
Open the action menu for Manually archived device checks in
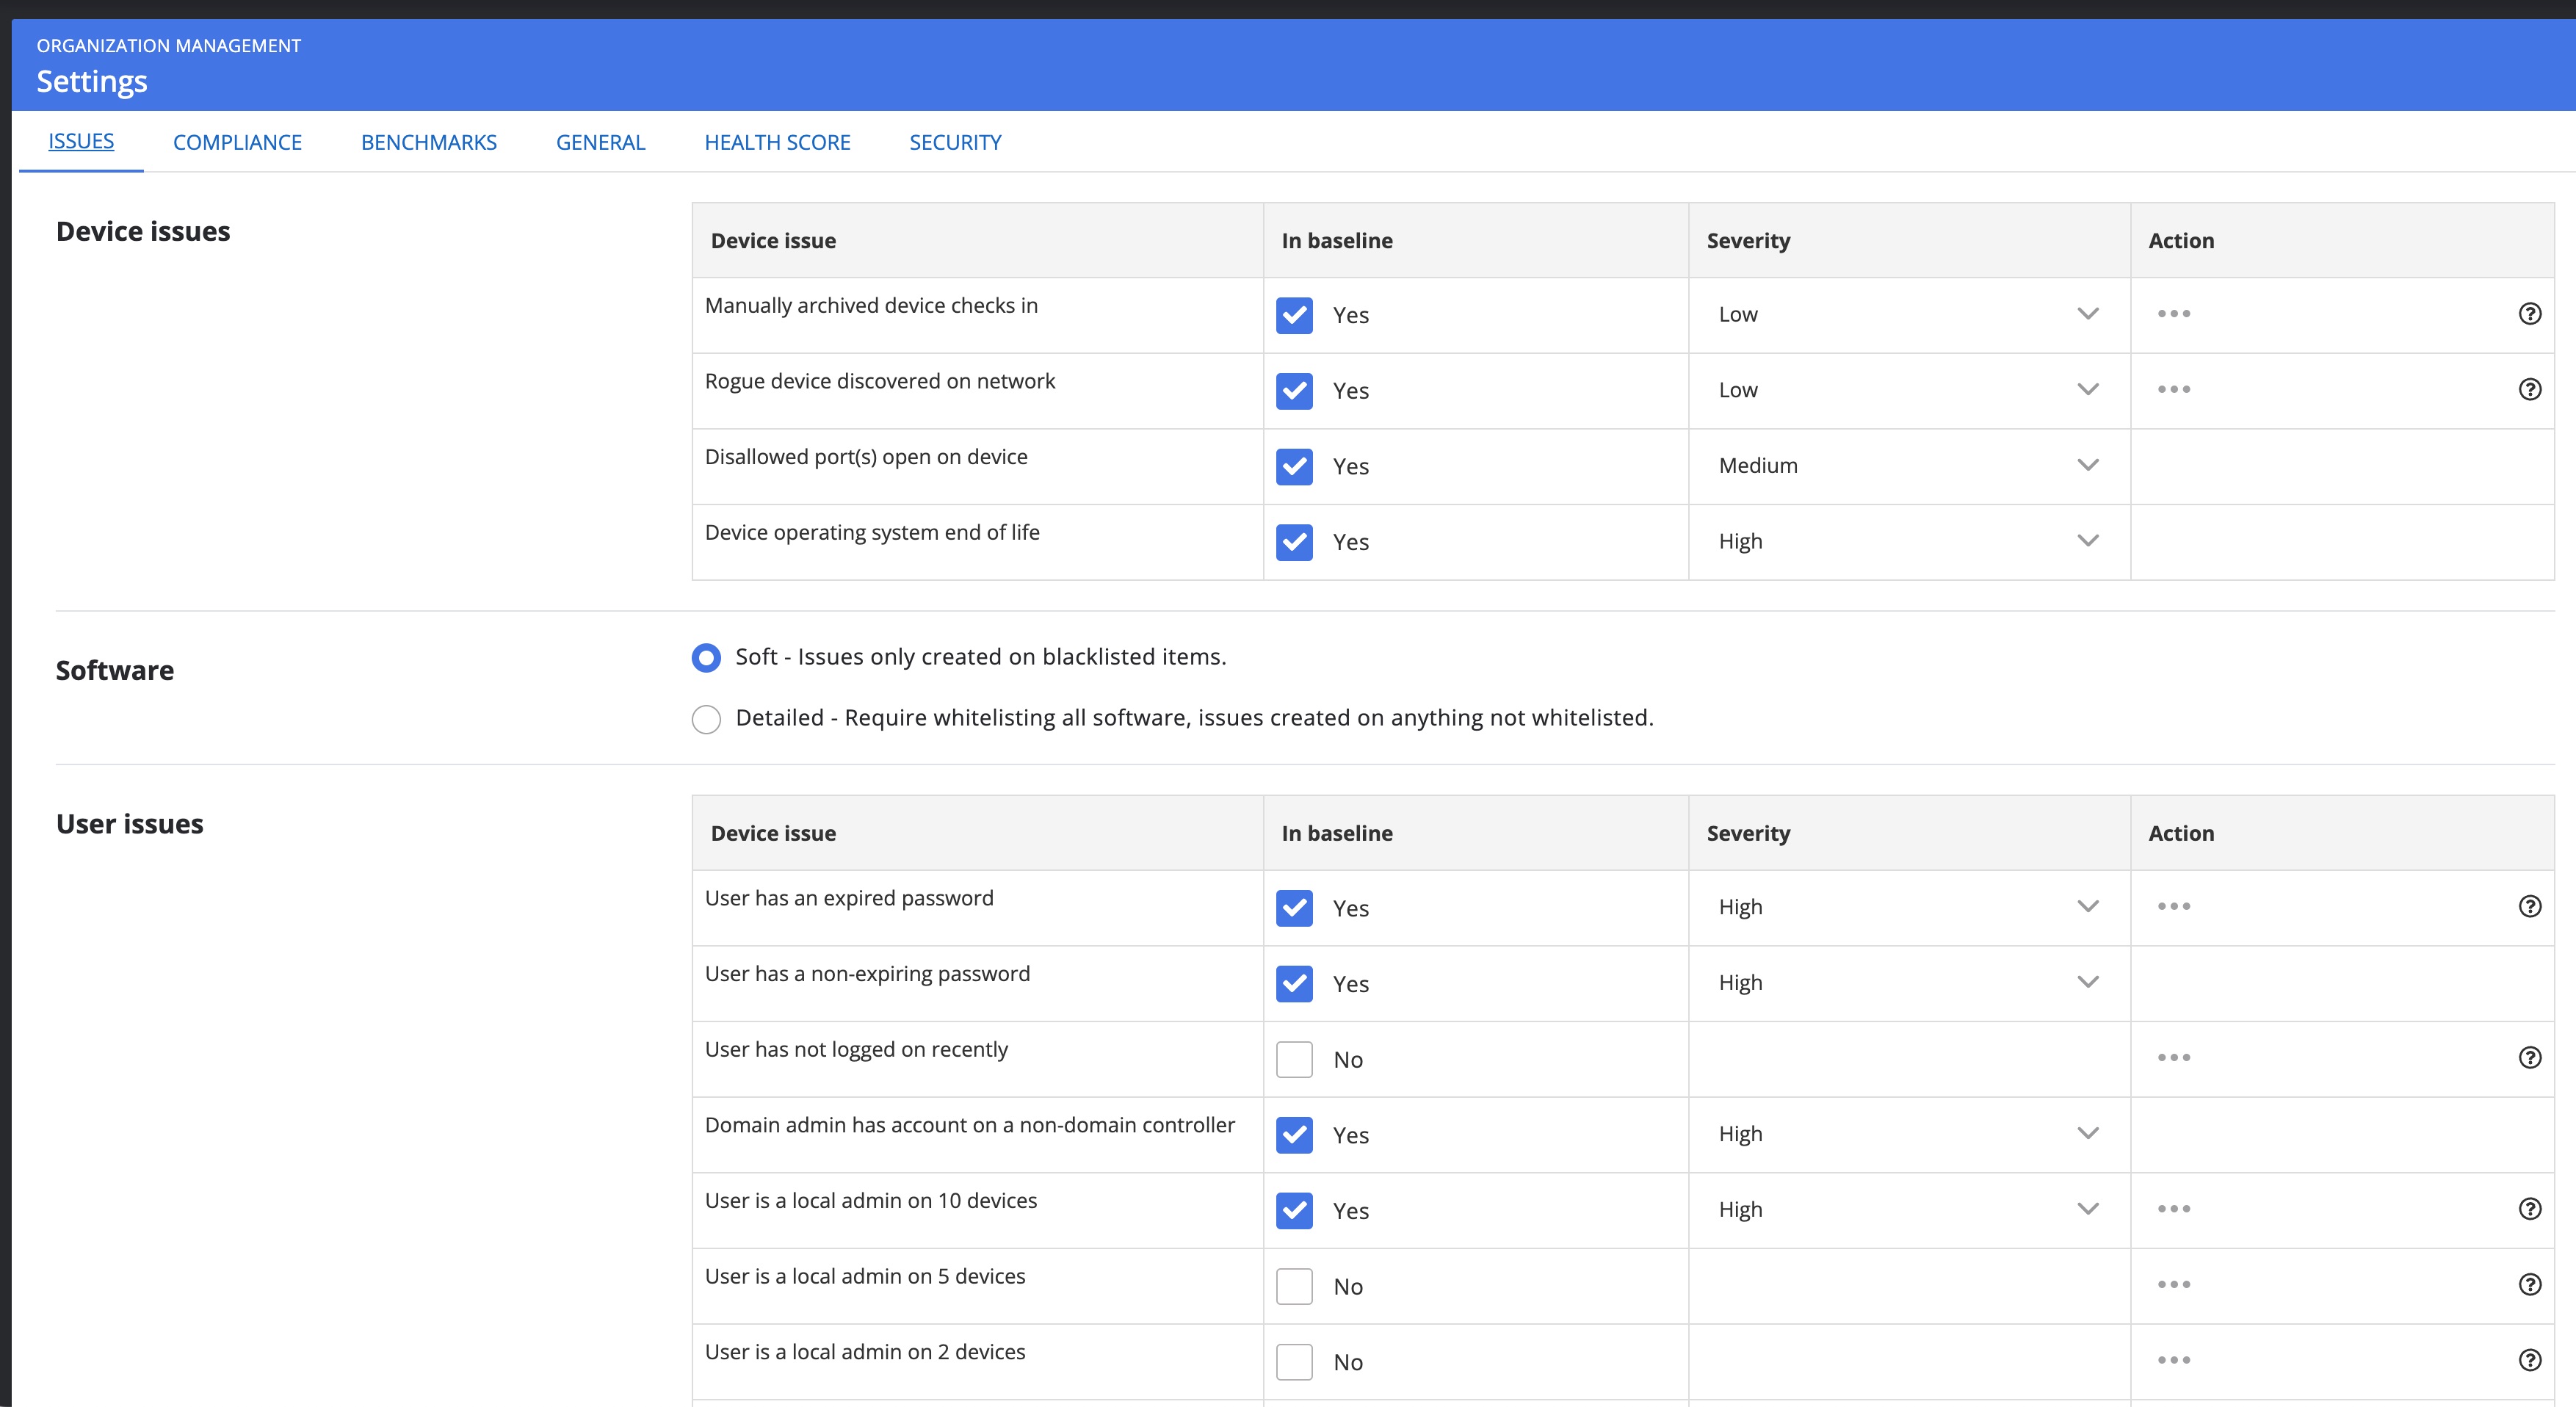pos(2174,313)
